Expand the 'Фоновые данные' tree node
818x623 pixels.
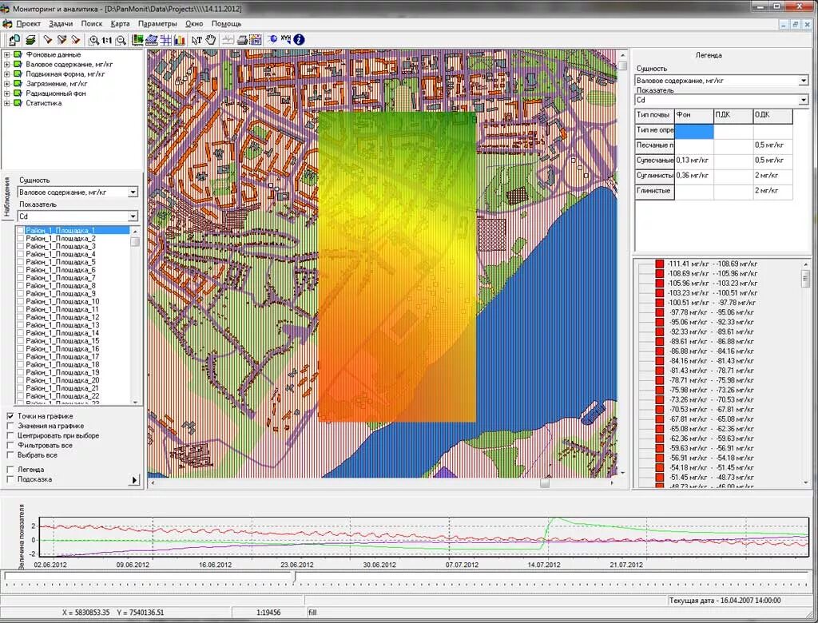[7, 55]
